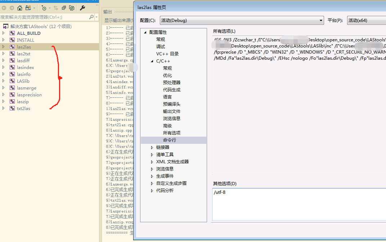Click the lasmerge project icon
Image resolution: width=386 pixels, height=242 pixels.
pyautogui.click(x=12, y=88)
